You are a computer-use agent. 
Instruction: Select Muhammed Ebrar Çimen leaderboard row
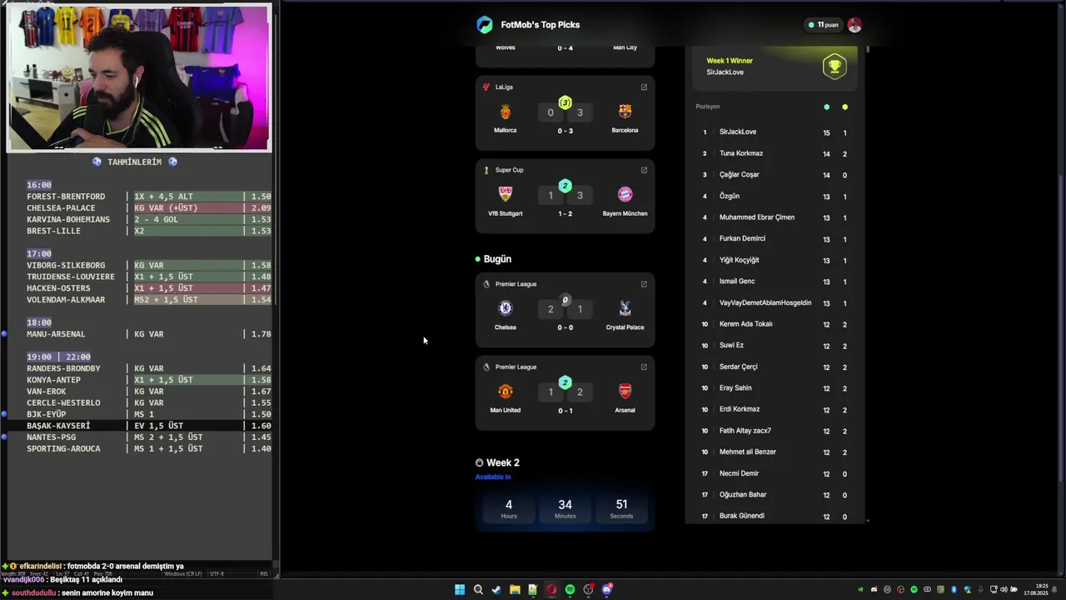[x=775, y=217]
